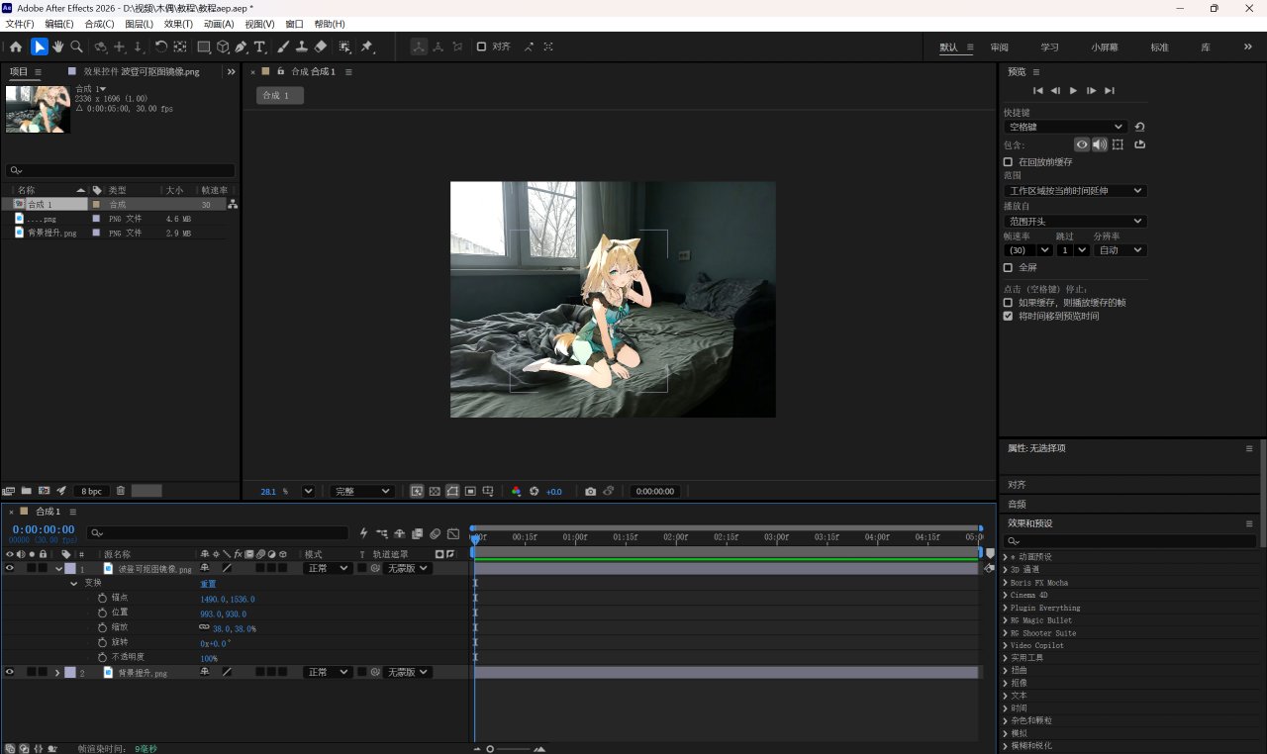Select the Clone Stamp tool
Screen dimensions: 1267x754
pos(302,47)
